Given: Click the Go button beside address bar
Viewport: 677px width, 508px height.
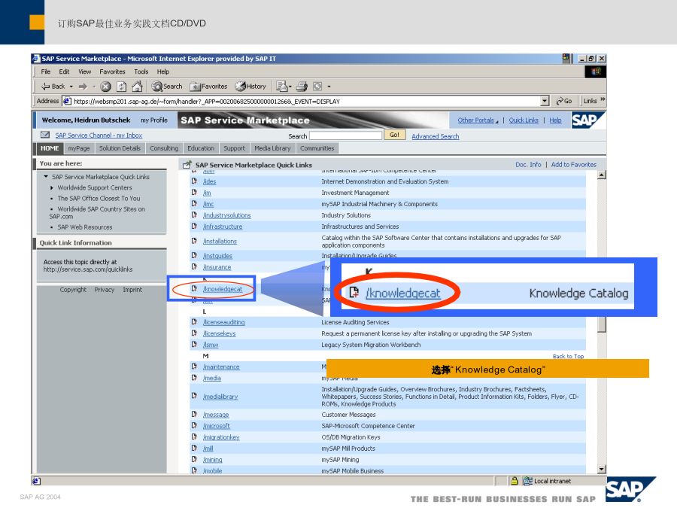Looking at the screenshot, I should click(x=564, y=101).
